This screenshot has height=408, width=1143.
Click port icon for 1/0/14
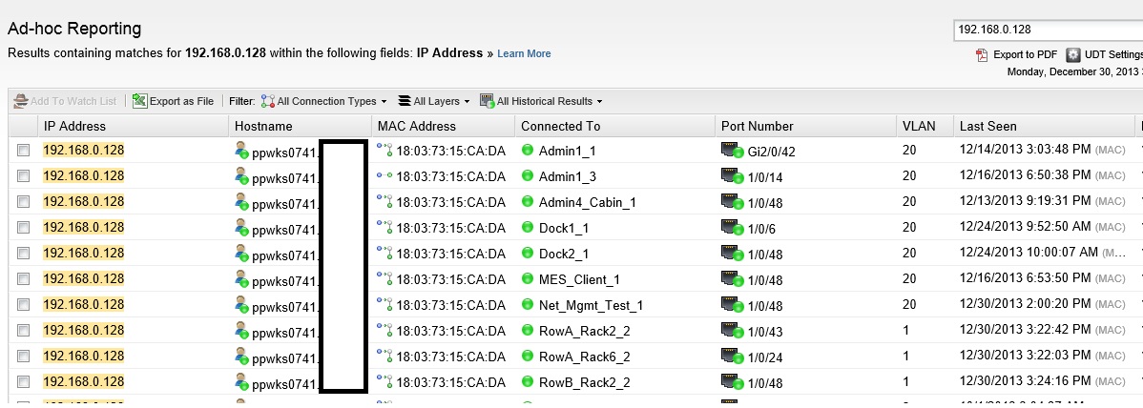tap(732, 176)
